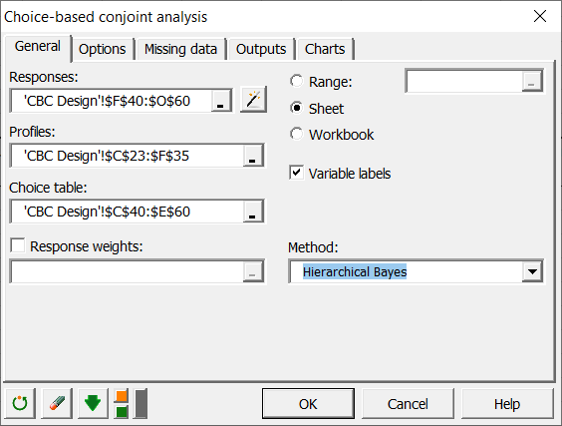Click the eraser clear-entries icon
562x426 pixels.
(x=57, y=403)
